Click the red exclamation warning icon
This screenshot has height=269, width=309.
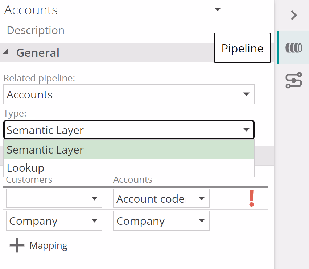click(251, 199)
